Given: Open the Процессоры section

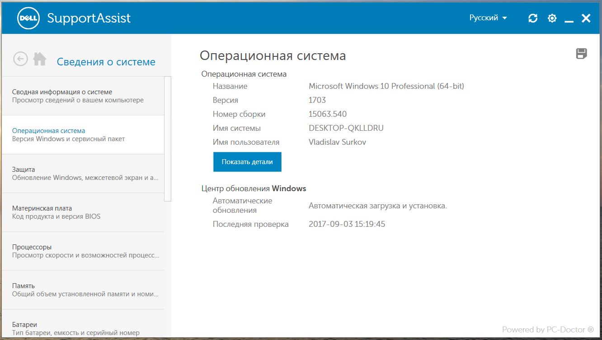Looking at the screenshot, I should [83, 251].
